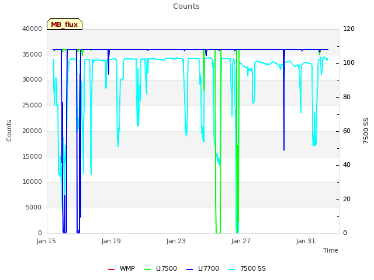Click the 60 right axis value
This screenshot has height=280, width=374.
(347, 131)
